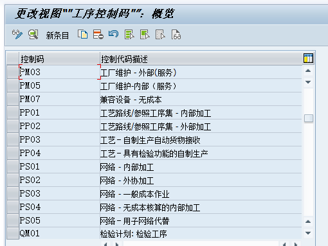328x246 pixels.
Task: Select row for control key PS01
Action: (x=13, y=166)
